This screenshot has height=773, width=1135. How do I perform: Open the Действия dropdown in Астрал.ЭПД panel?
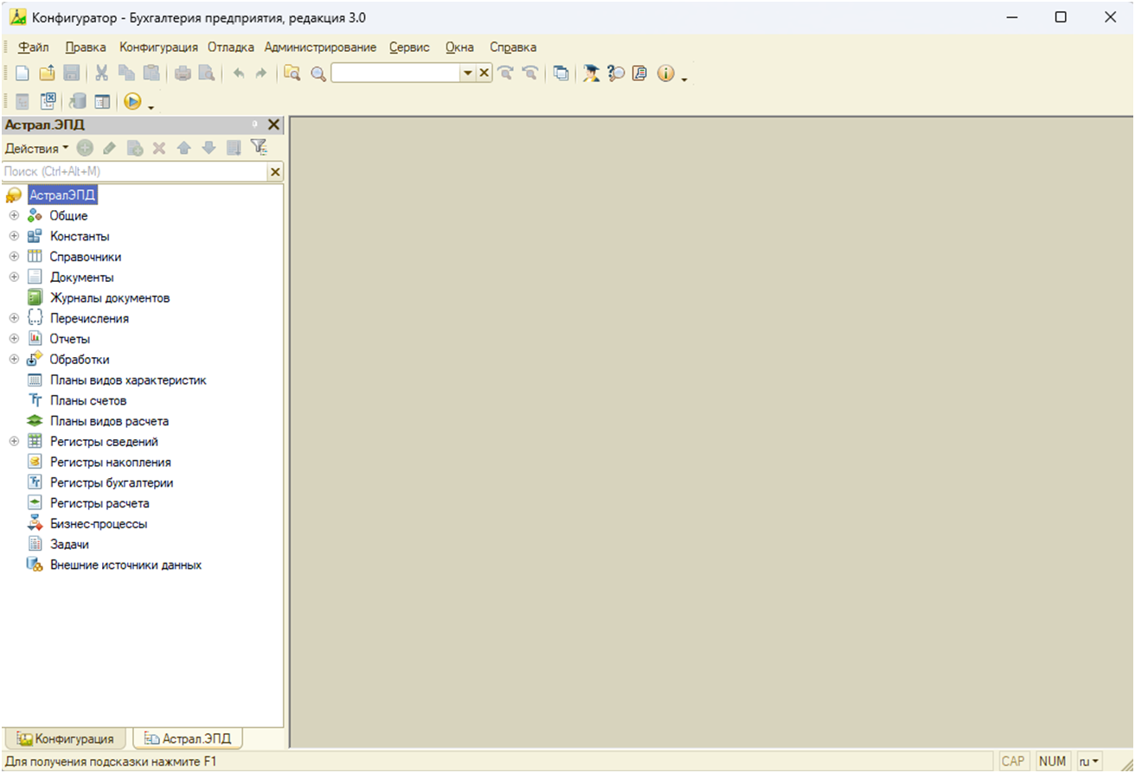36,149
